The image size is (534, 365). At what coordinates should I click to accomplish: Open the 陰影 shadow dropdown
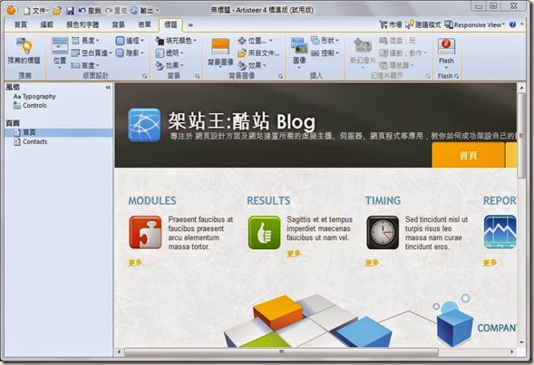(x=130, y=53)
